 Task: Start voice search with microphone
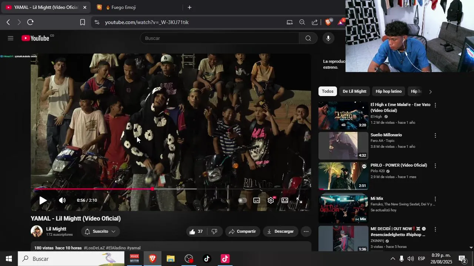(328, 38)
